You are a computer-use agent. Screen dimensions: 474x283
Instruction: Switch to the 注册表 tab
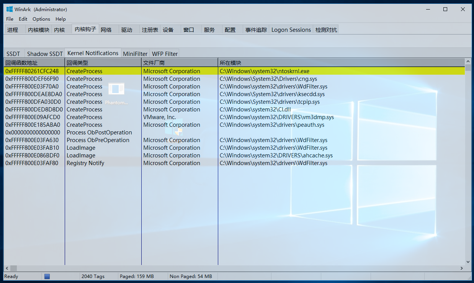(150, 29)
